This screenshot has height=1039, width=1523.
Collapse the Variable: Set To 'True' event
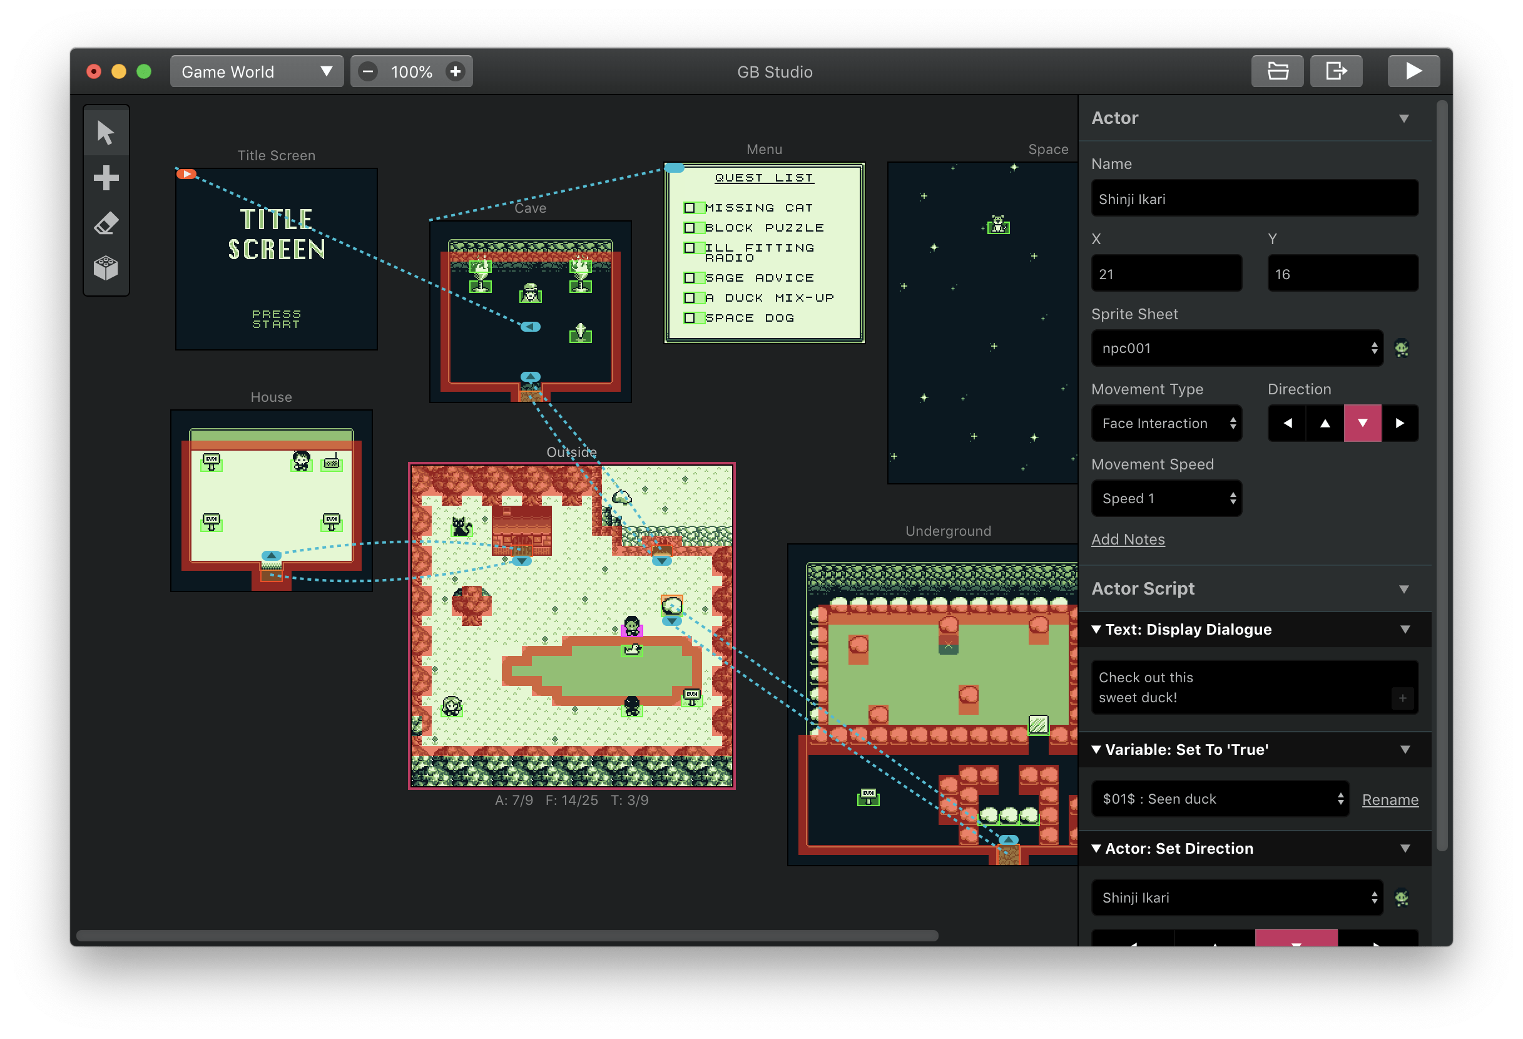click(1096, 749)
